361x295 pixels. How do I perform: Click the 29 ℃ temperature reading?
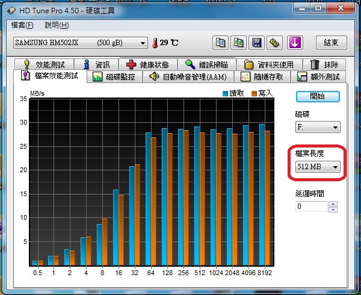[x=169, y=43]
